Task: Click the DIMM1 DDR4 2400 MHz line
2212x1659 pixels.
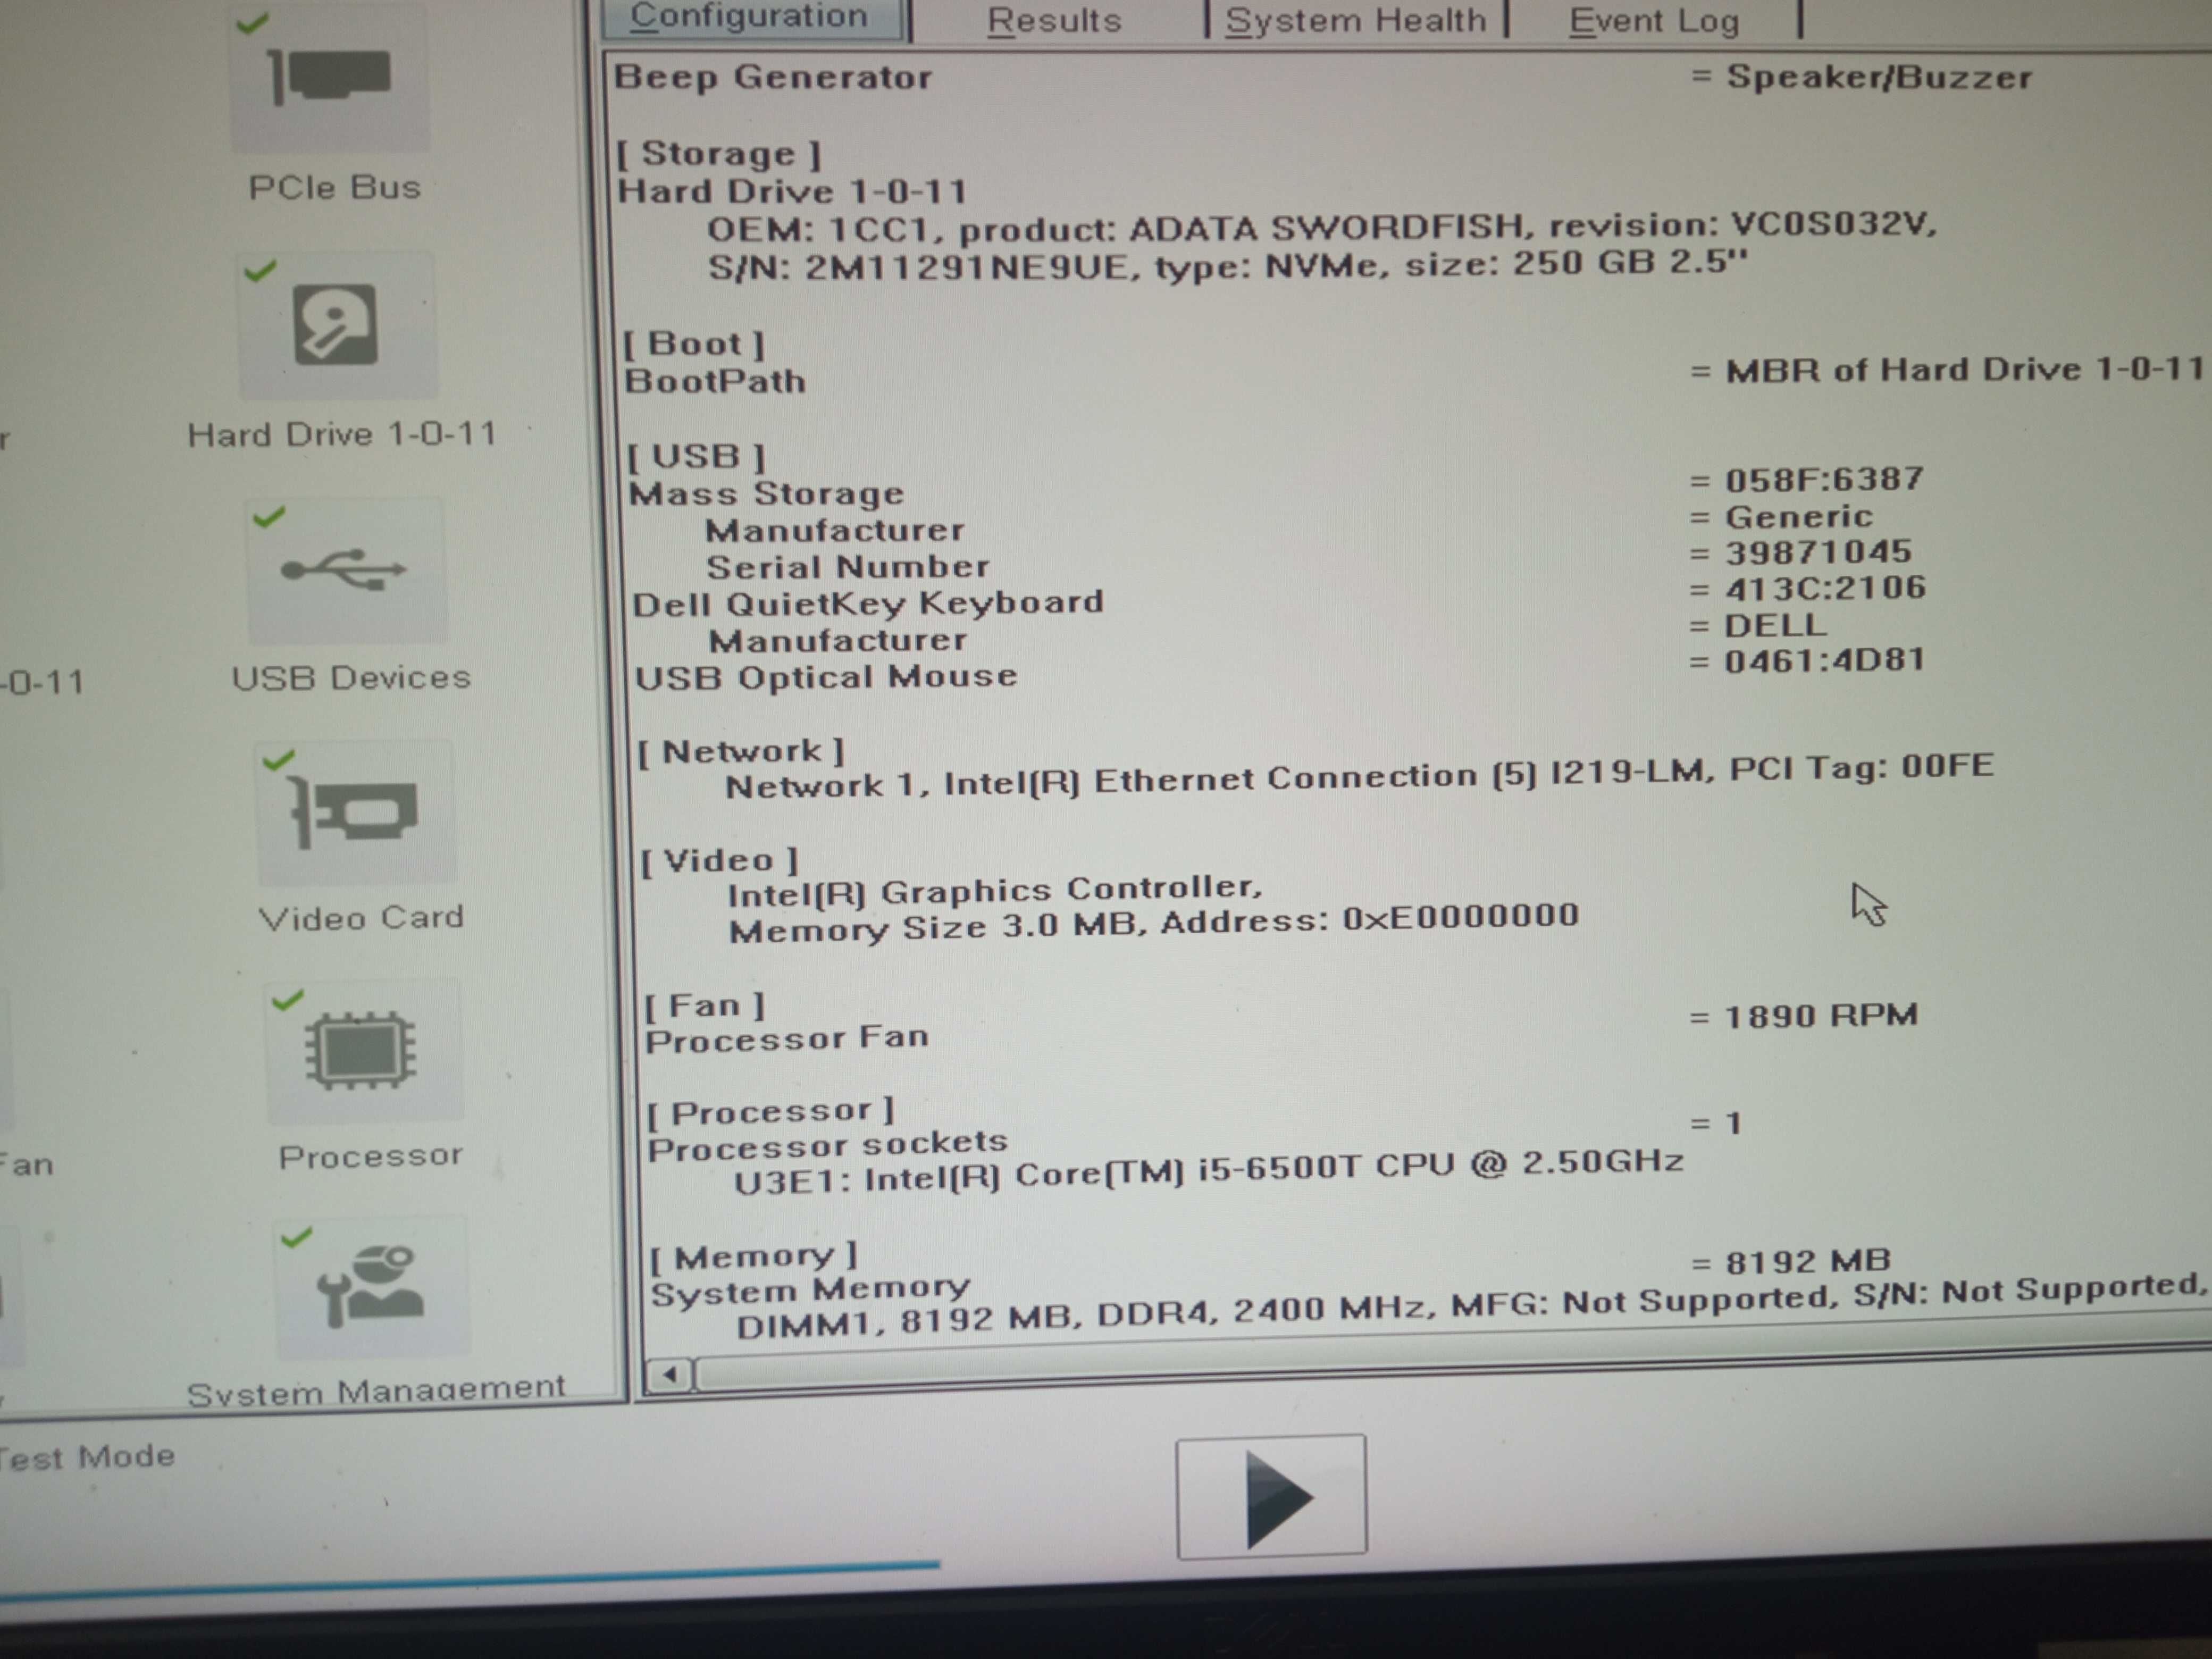Action: tap(1472, 1305)
